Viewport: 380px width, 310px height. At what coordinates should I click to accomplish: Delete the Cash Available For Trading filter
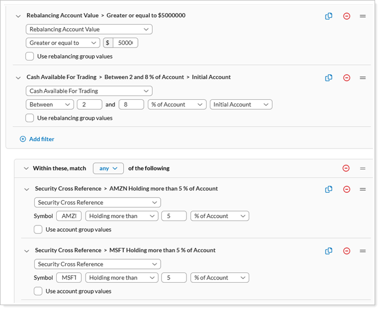pos(346,77)
